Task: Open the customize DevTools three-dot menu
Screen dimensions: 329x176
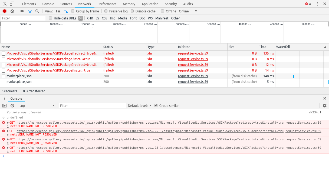Action: (317, 4)
